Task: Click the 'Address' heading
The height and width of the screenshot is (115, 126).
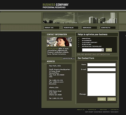Action: click(51, 61)
